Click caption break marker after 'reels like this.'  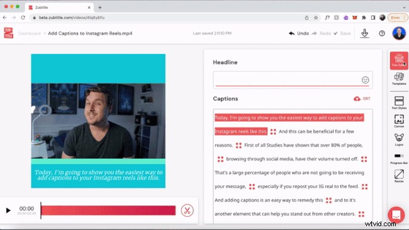tap(273, 131)
